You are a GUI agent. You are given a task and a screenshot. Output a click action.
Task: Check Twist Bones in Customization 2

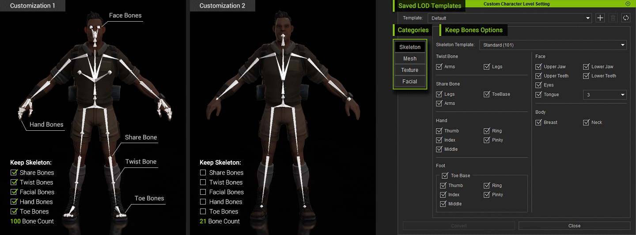[x=203, y=182]
